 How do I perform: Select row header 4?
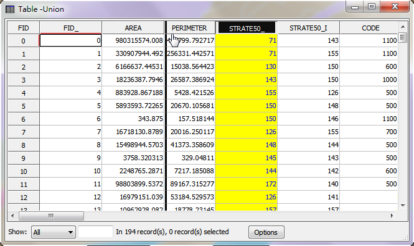tap(24, 93)
